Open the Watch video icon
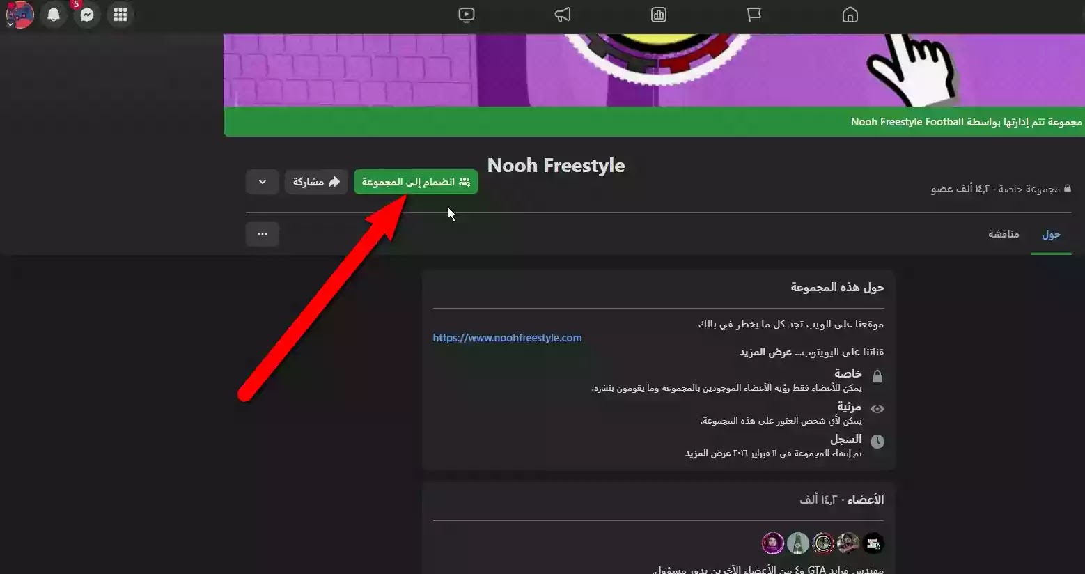This screenshot has width=1085, height=574. pyautogui.click(x=467, y=15)
